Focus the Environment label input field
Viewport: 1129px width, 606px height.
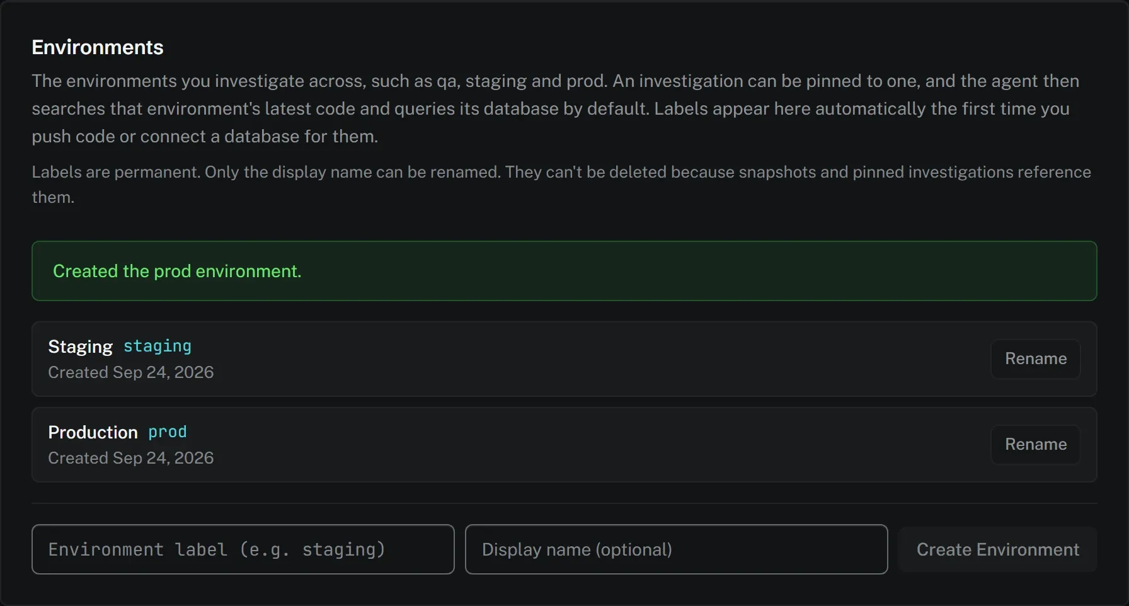pos(243,549)
